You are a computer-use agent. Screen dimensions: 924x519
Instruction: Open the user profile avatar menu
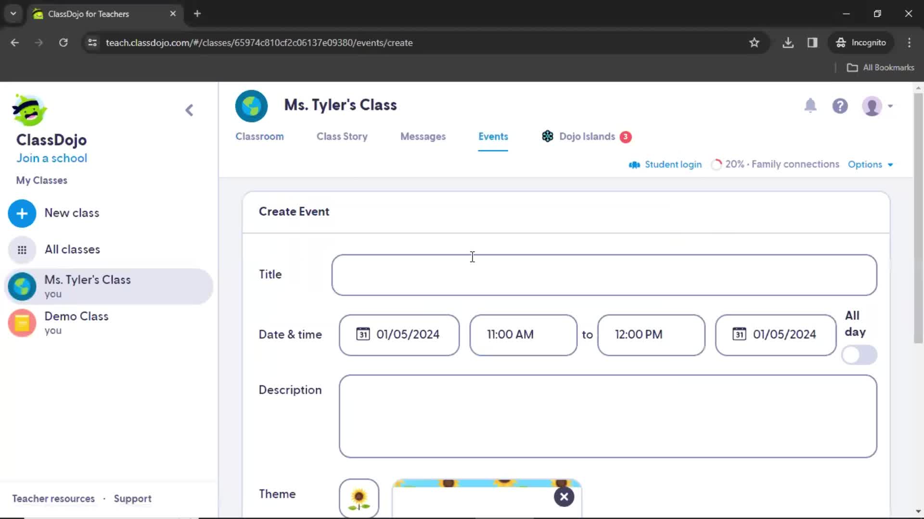(x=877, y=106)
